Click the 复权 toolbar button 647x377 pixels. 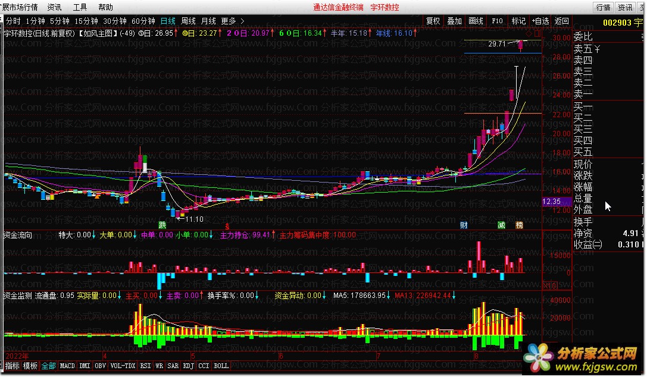[x=433, y=21]
